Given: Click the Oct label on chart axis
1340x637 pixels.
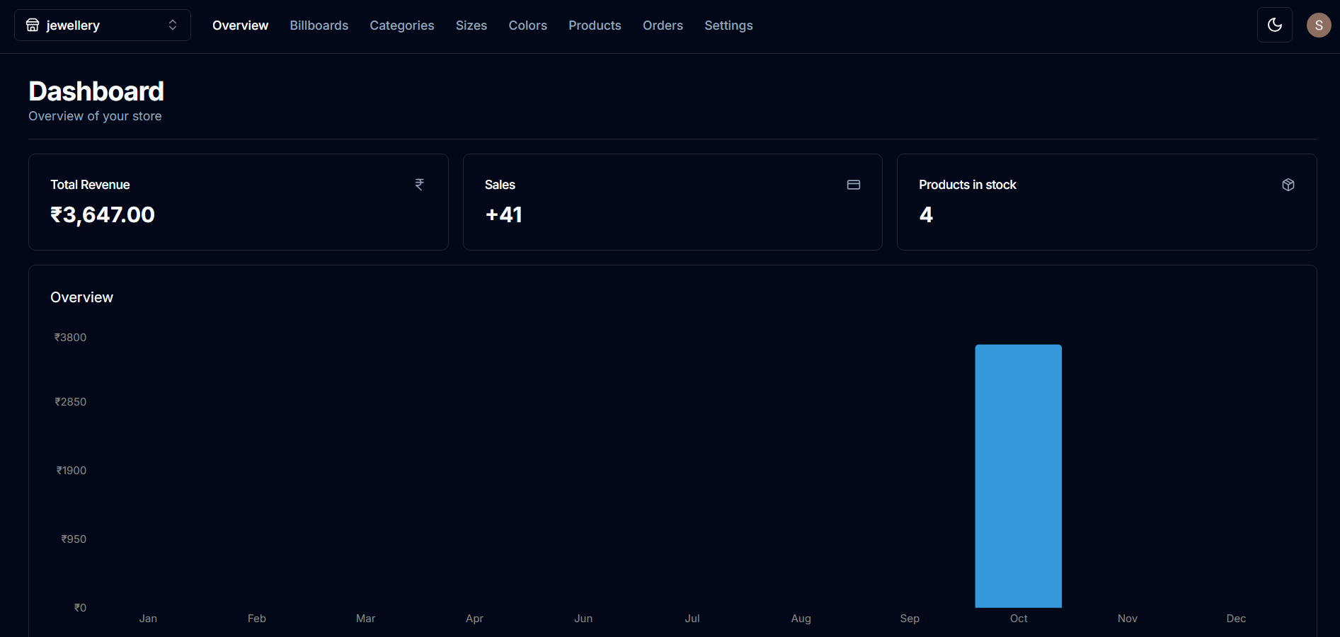Looking at the screenshot, I should tap(1018, 619).
